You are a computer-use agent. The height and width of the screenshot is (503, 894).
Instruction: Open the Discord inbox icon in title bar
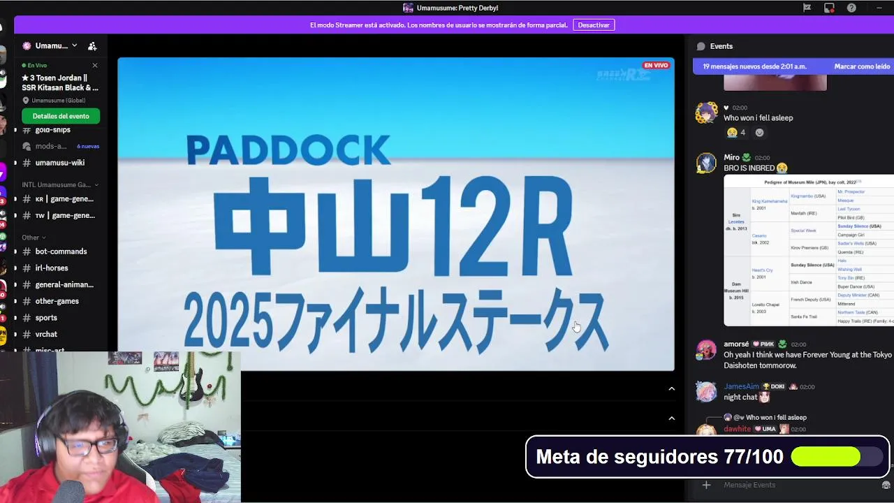(829, 8)
